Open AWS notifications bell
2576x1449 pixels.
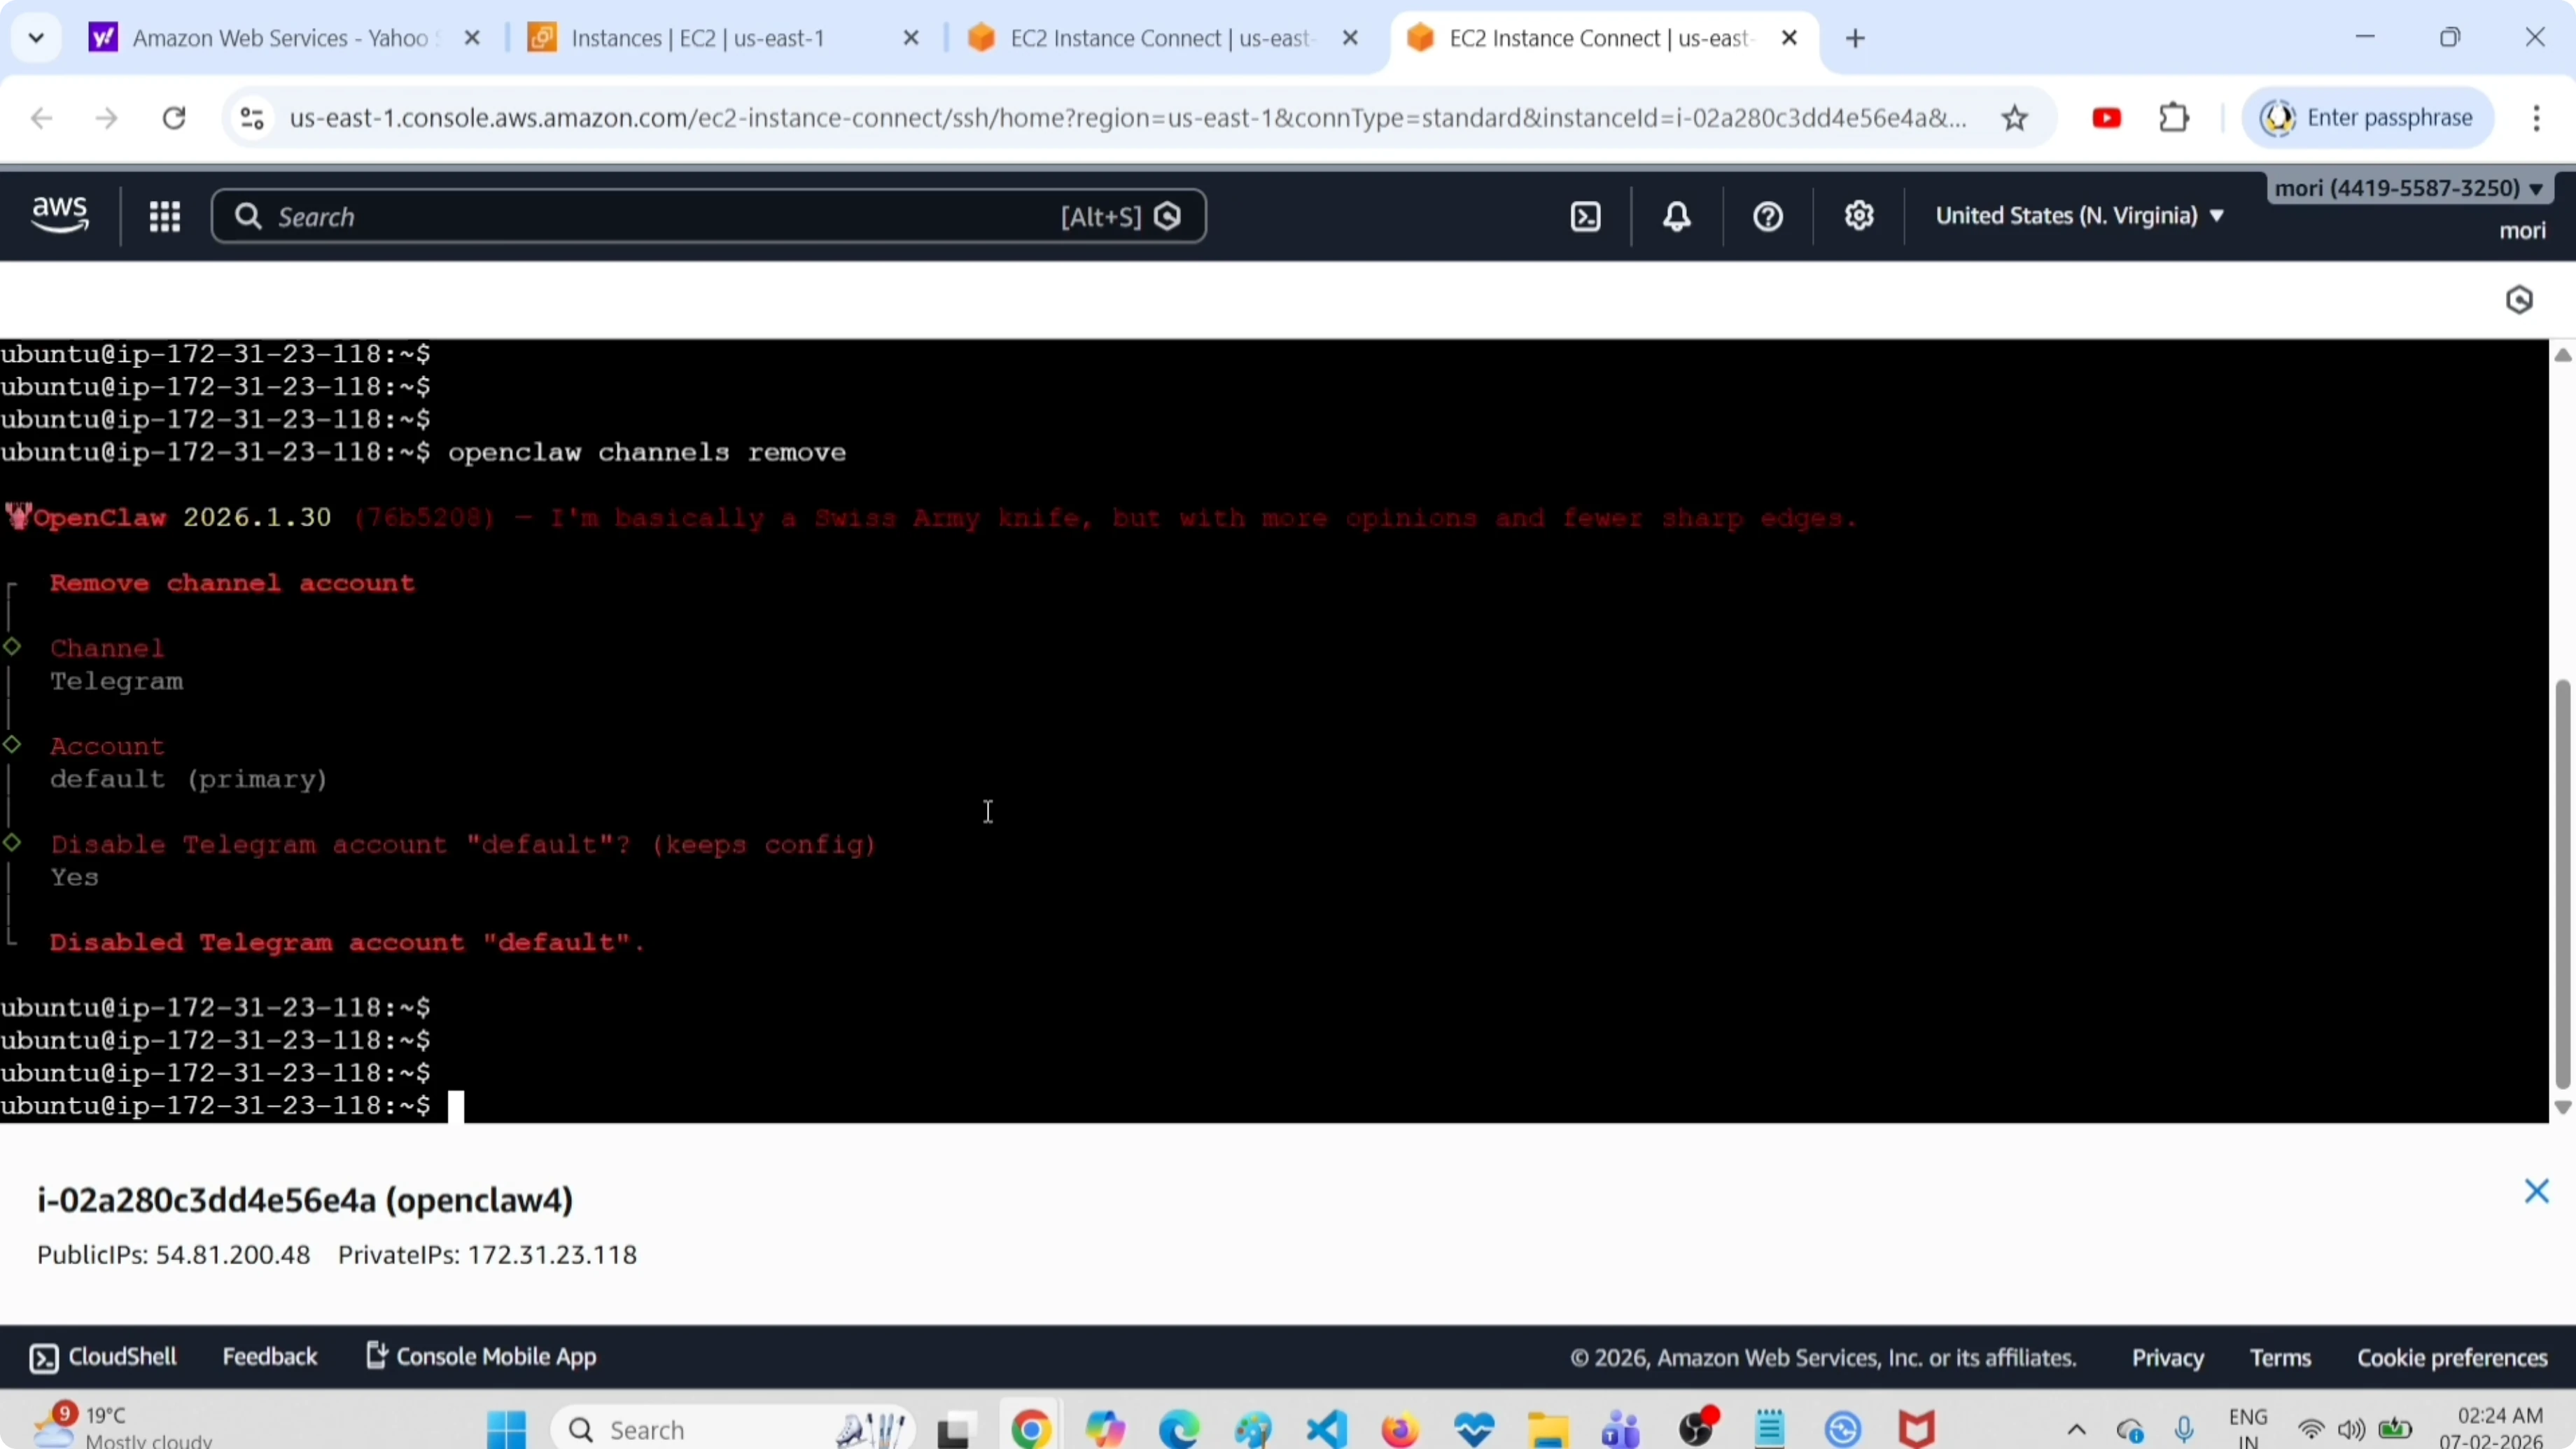(1677, 216)
